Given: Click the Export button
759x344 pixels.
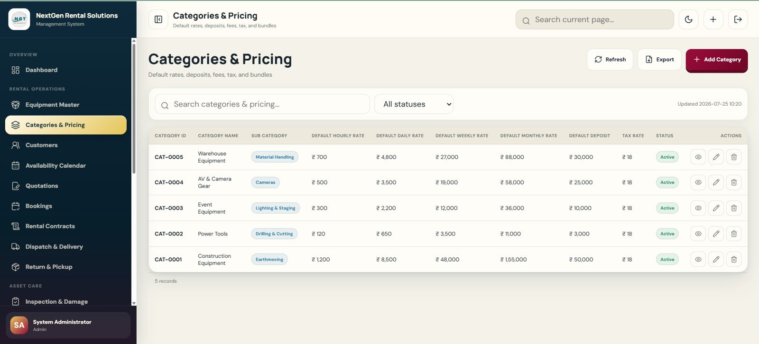Looking at the screenshot, I should coord(659,60).
